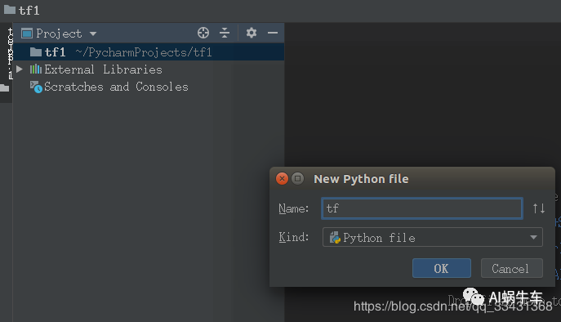Click the locate (scroll from source) target icon
Viewport: 561px width, 322px height.
tap(203, 33)
